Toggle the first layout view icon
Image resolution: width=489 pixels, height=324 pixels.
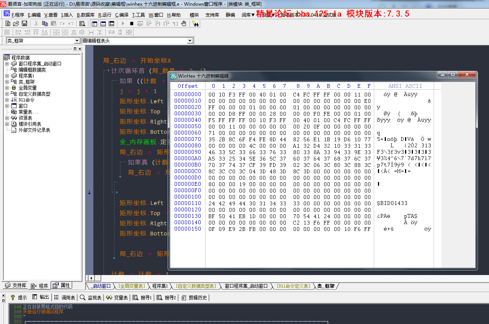(x=94, y=23)
